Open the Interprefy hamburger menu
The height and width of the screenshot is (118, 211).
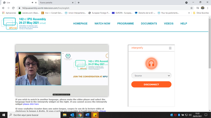click(x=170, y=48)
